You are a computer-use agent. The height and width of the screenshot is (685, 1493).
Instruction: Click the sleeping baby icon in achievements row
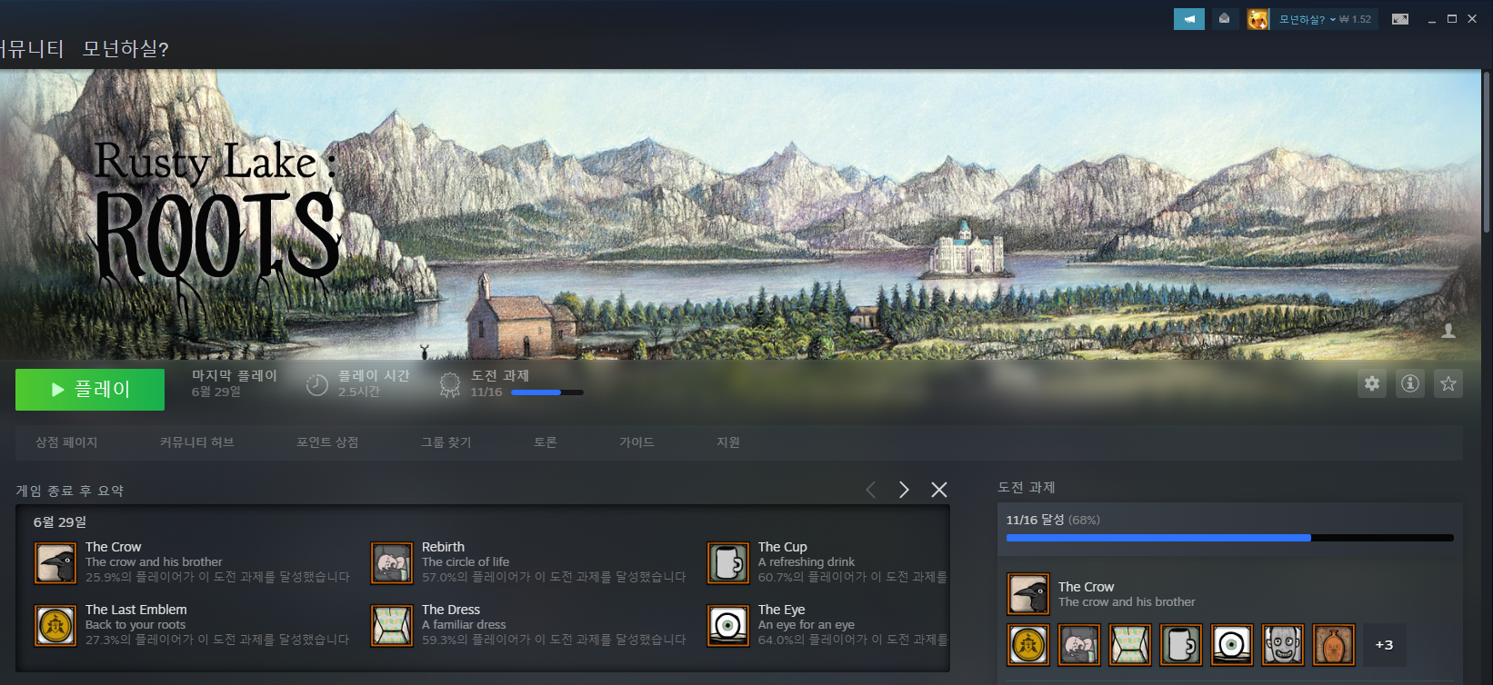coord(1079,645)
